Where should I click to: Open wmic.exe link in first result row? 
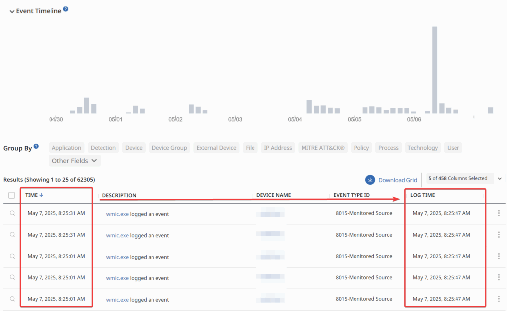pos(117,214)
